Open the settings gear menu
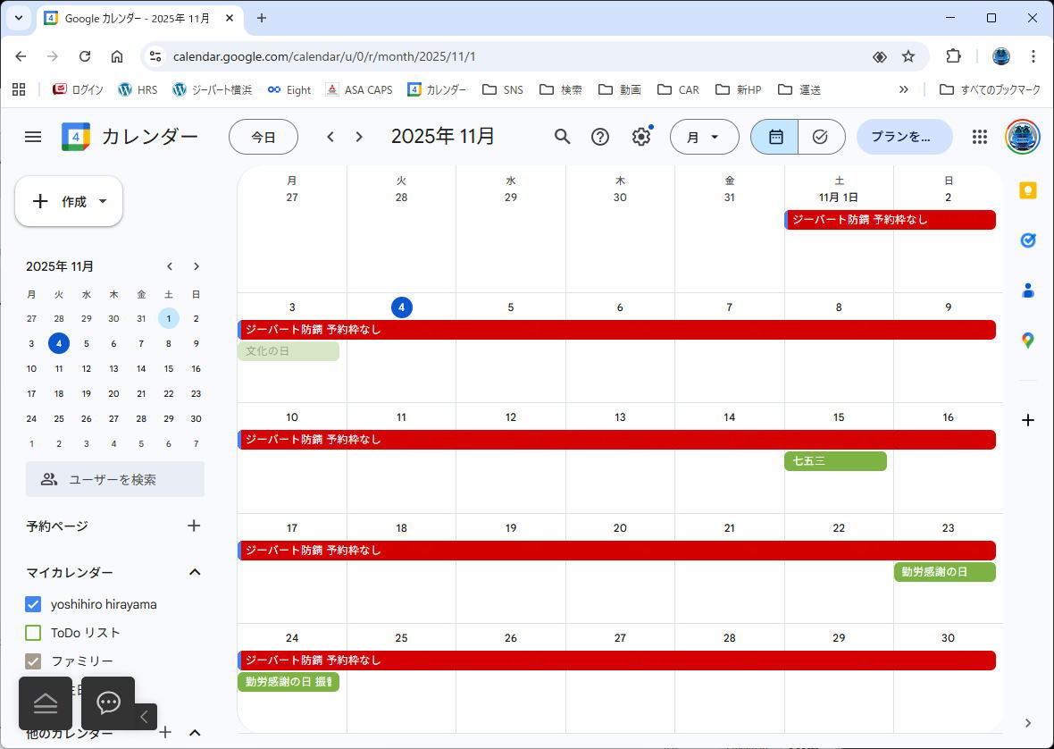1054x749 pixels. pos(640,137)
